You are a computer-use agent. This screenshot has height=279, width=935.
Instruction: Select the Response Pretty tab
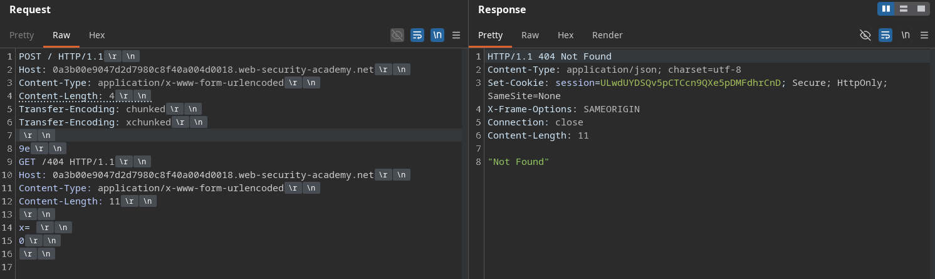[490, 35]
